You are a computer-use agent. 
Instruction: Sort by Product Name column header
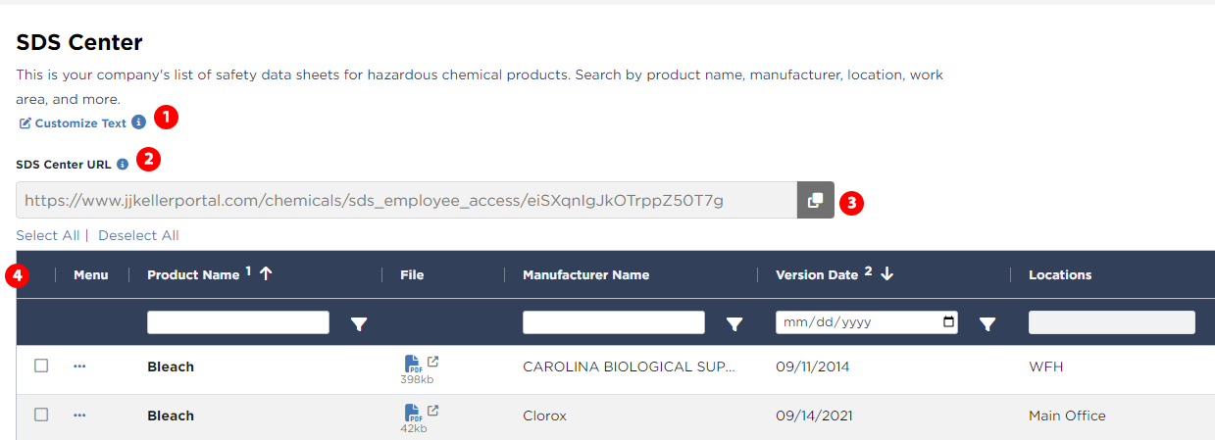[x=193, y=274]
